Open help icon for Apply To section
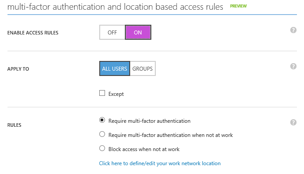 293,66
